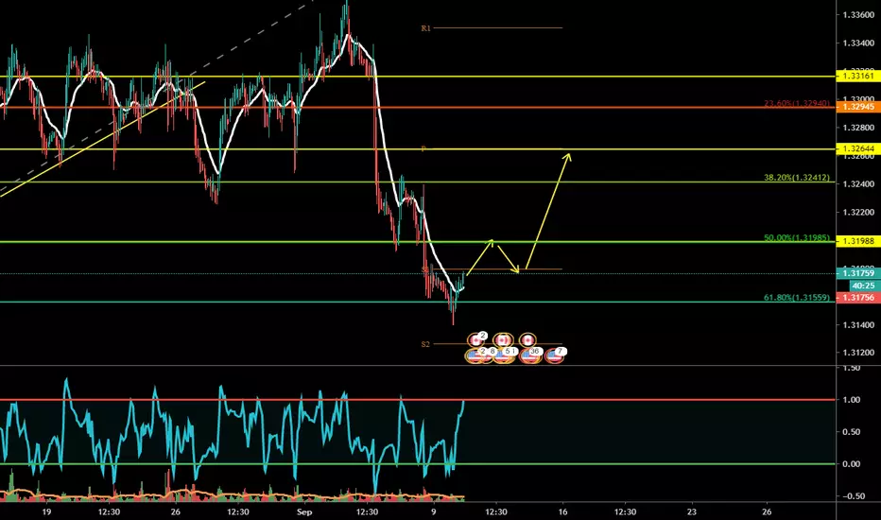
Task: Click the teal current price 1.31759 label
Action: click(858, 273)
